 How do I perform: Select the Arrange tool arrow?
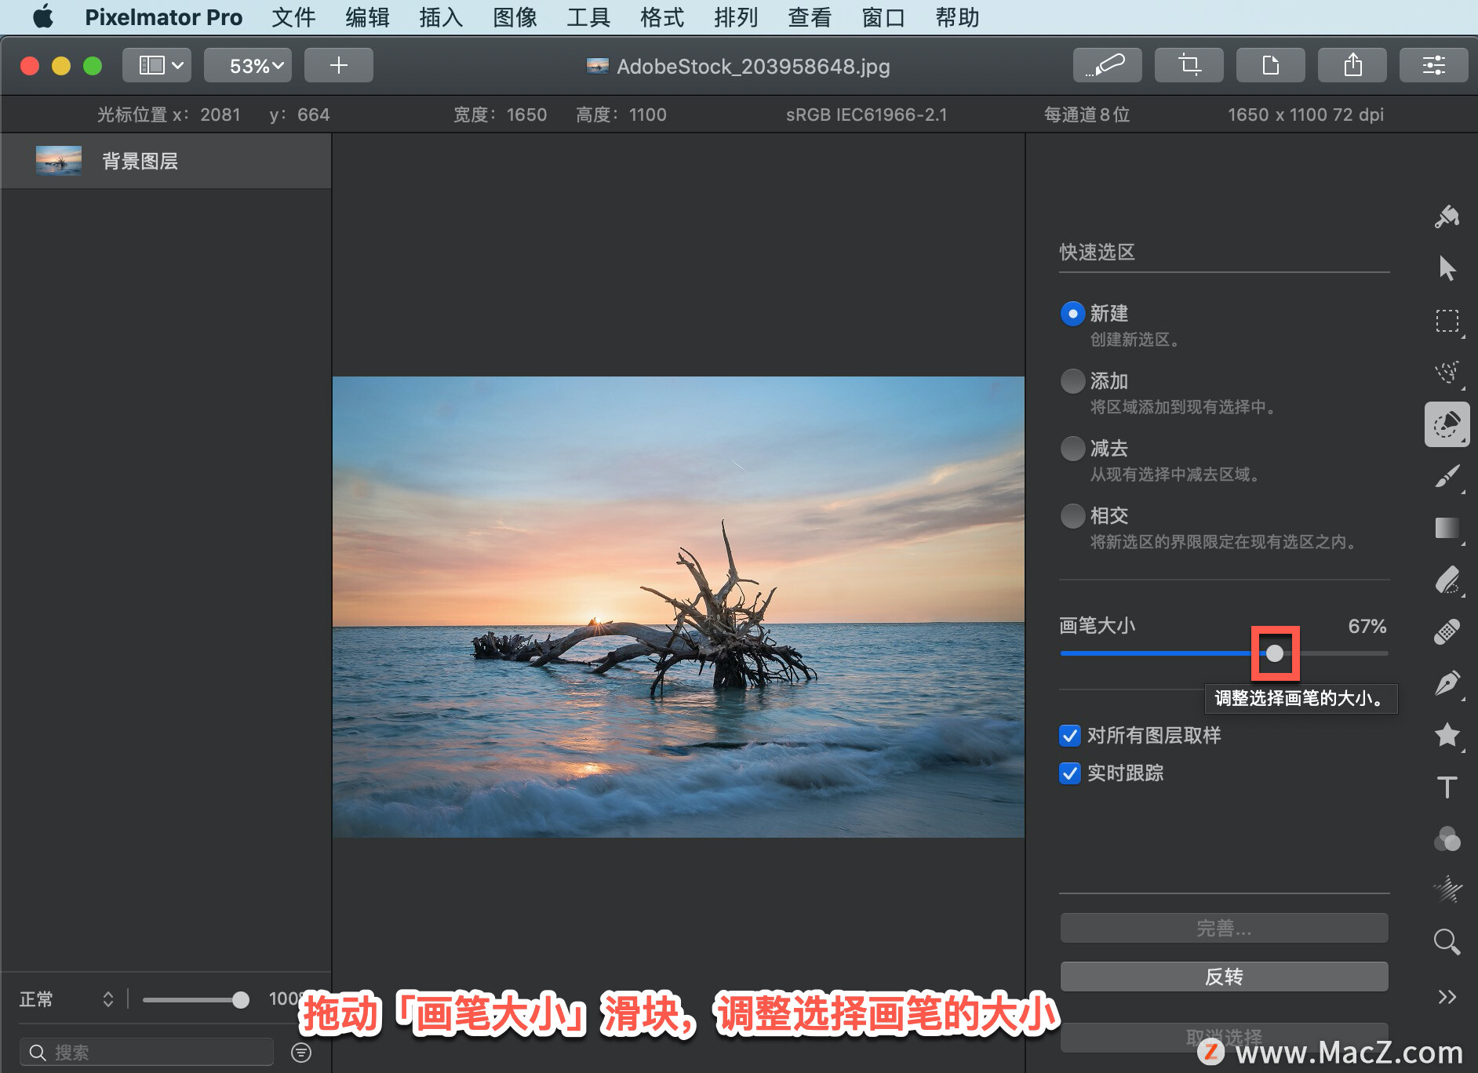tap(1448, 267)
